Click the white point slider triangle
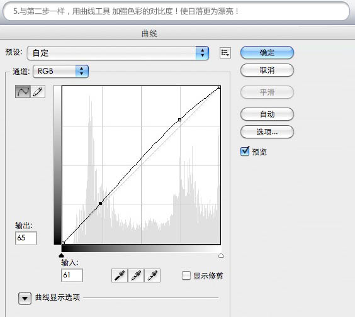Viewport: 355px width, 317px height. (x=221, y=255)
